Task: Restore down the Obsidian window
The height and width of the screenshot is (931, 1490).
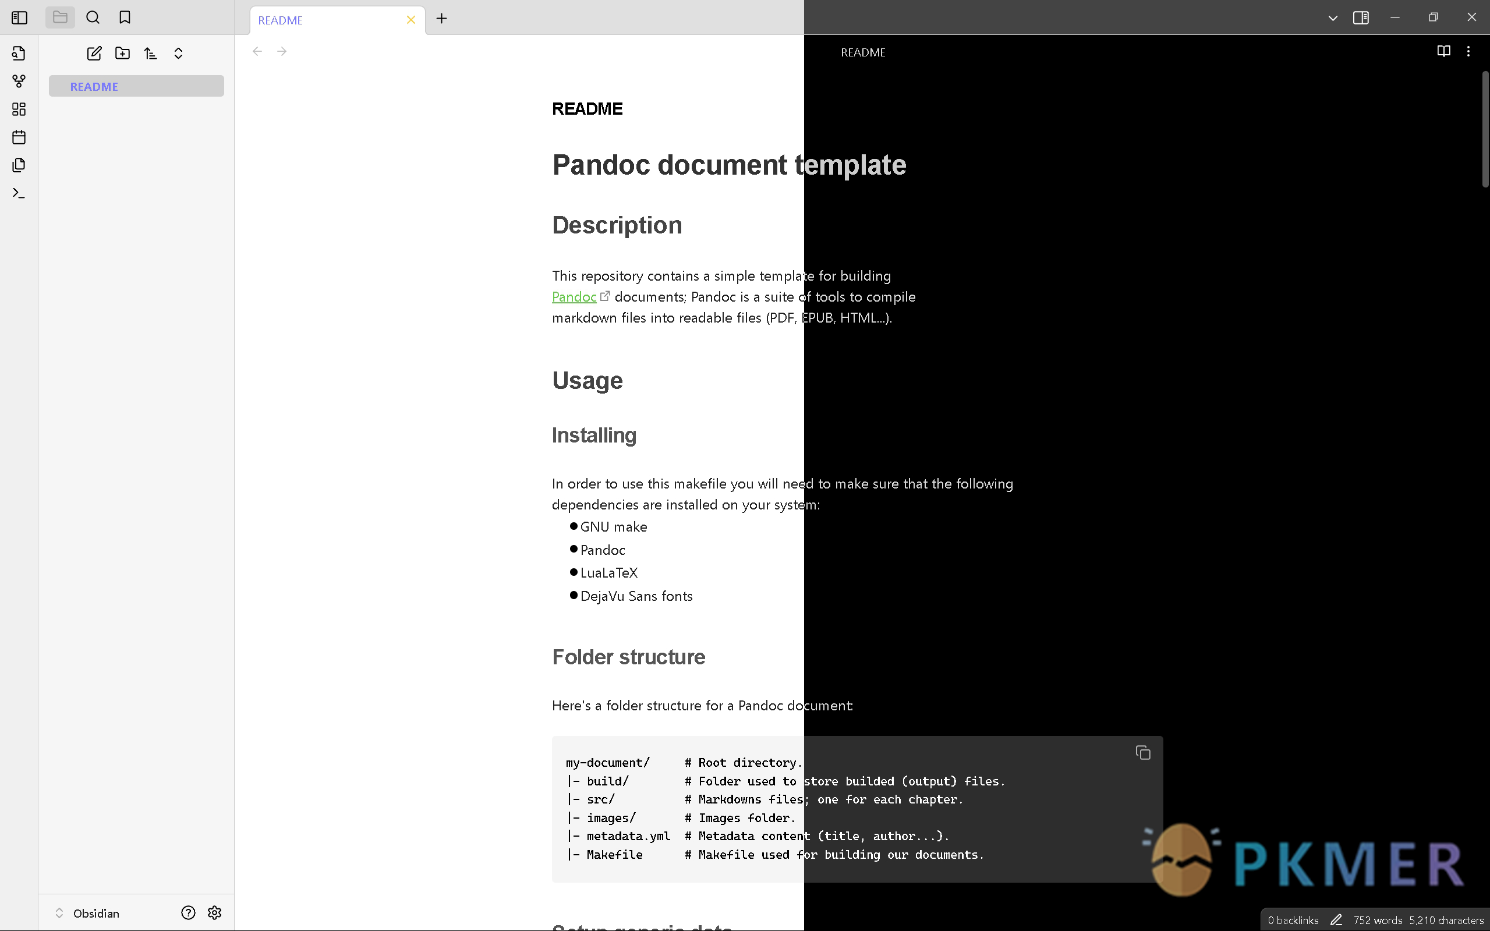Action: pyautogui.click(x=1434, y=18)
